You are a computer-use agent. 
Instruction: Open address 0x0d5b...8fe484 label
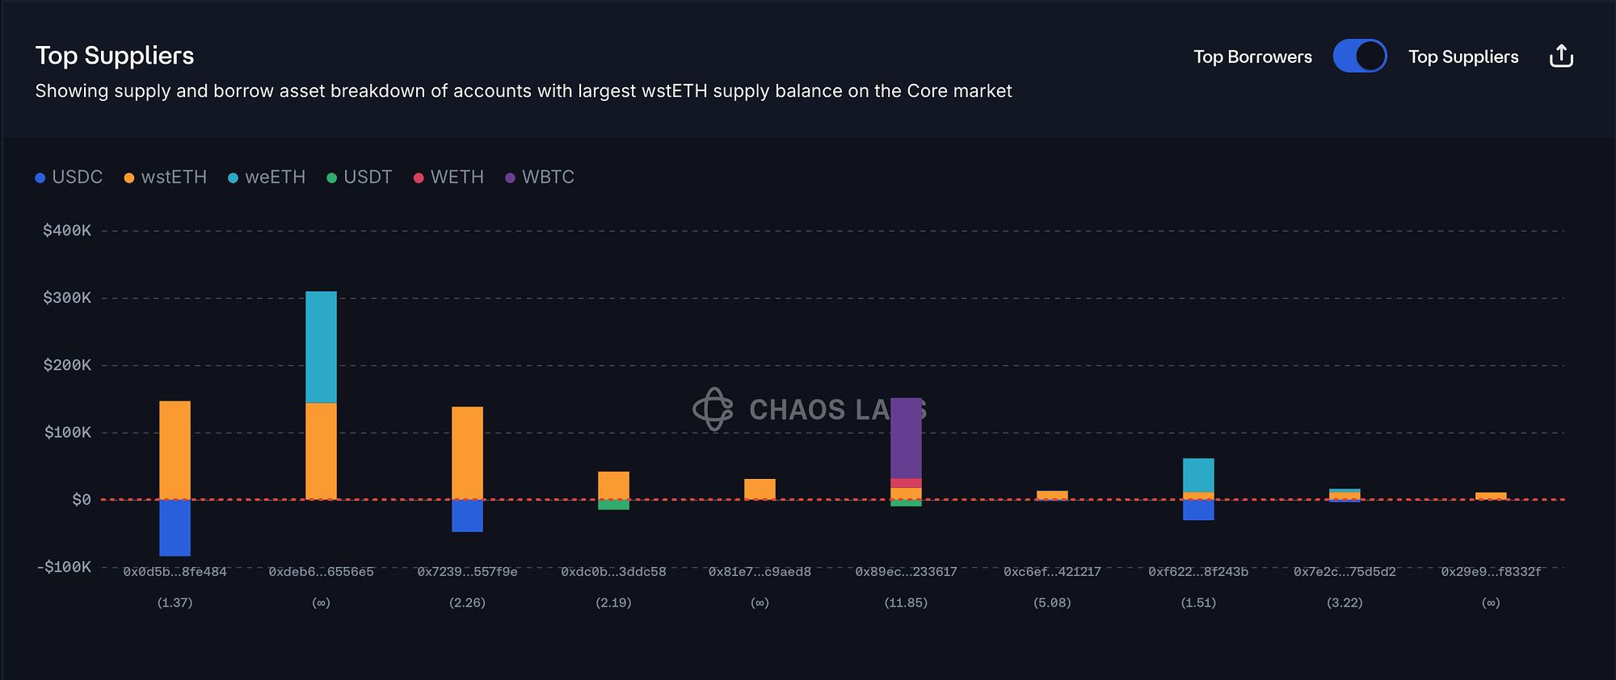pyautogui.click(x=175, y=572)
